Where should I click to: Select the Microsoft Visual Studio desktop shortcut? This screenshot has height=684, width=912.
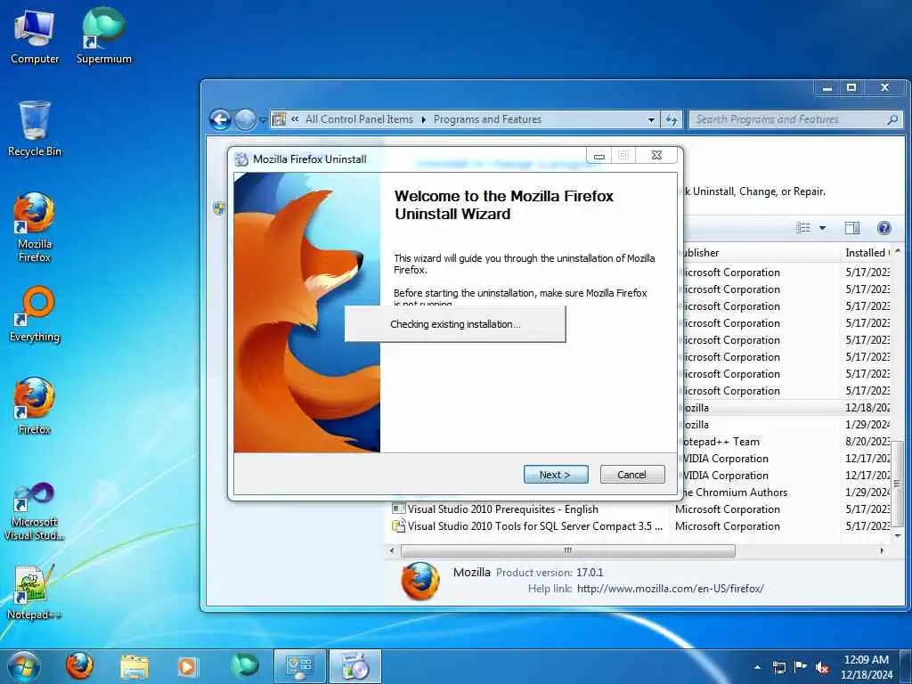35,512
